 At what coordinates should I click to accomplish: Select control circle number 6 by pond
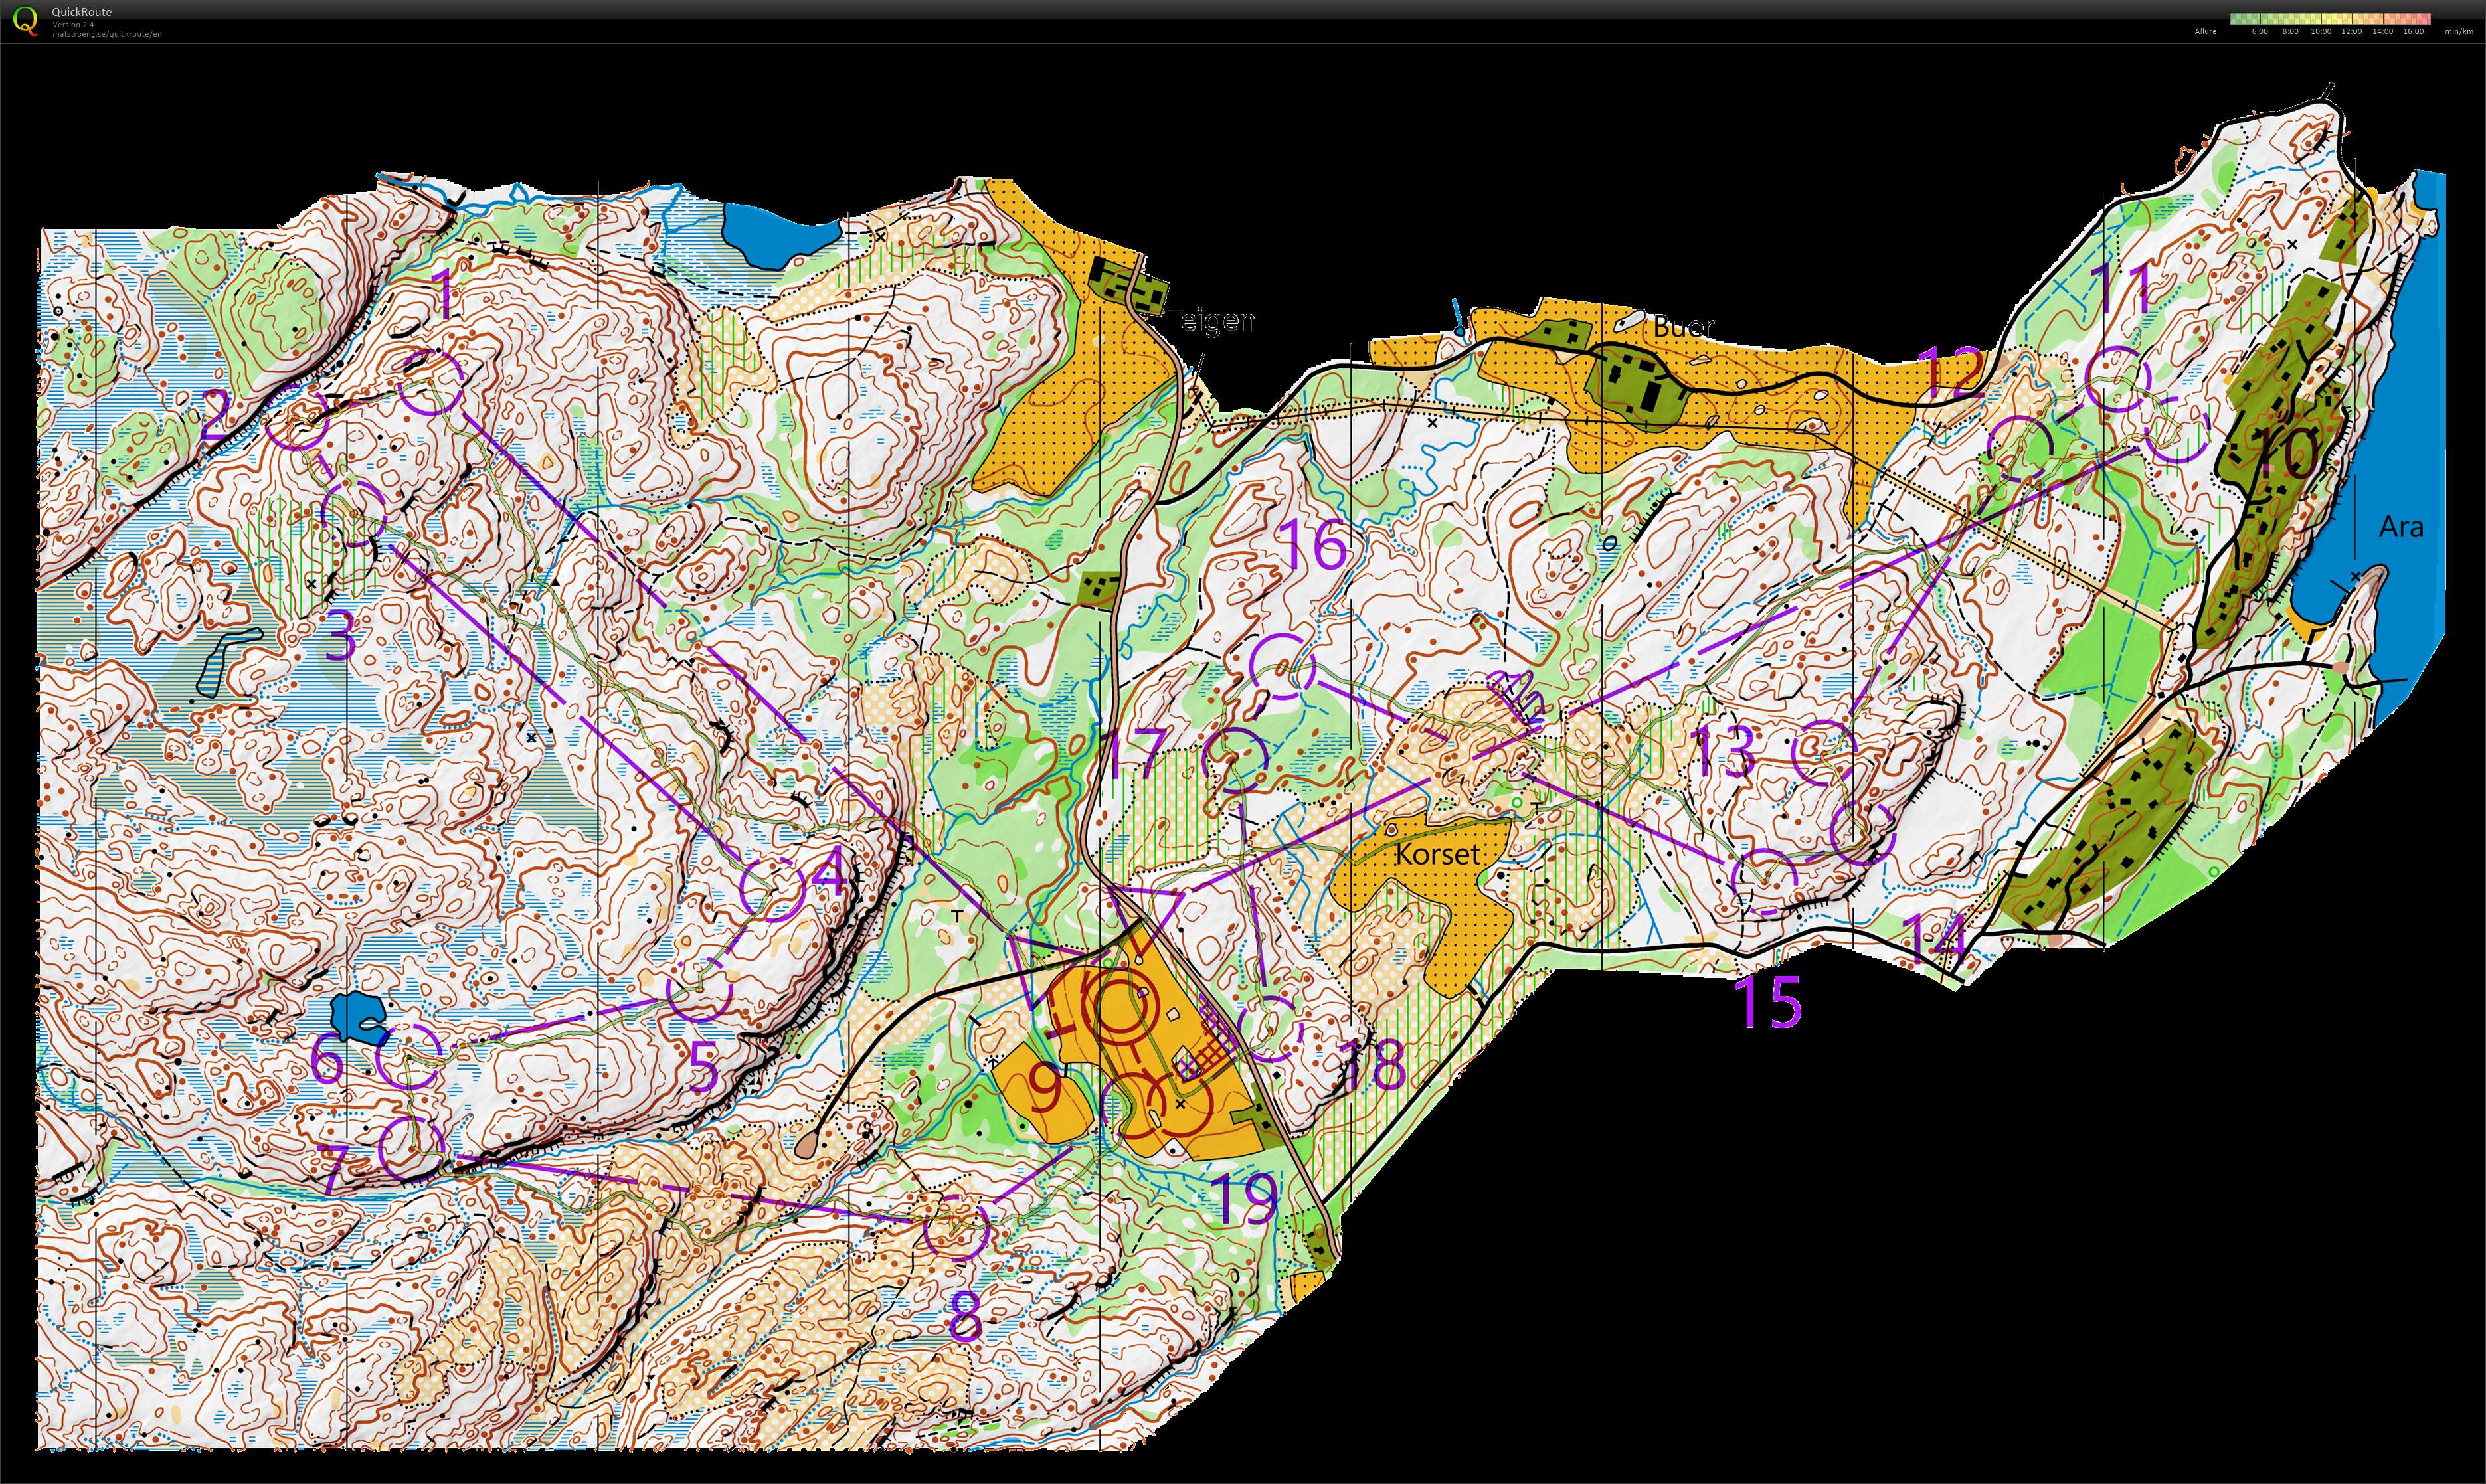[x=409, y=1056]
